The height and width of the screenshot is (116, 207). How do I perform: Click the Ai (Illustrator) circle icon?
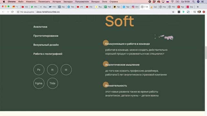52,70
